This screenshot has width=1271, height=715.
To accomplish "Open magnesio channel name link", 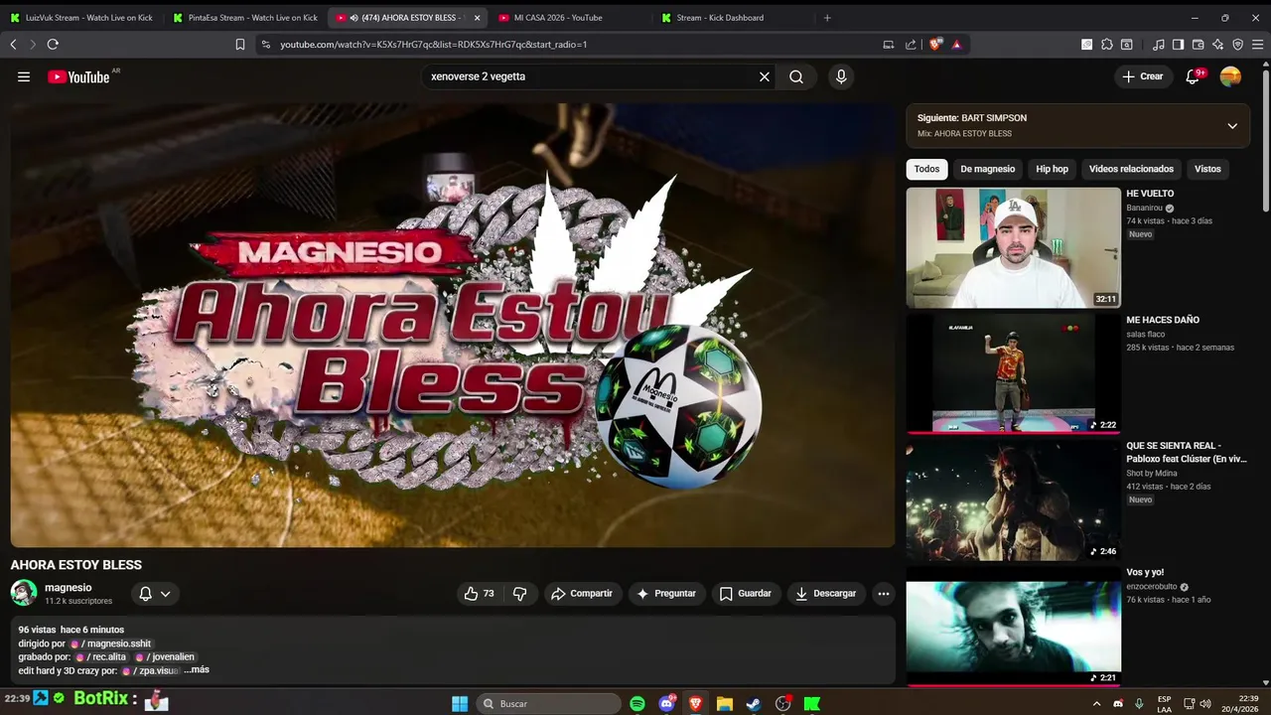I will (x=69, y=587).
